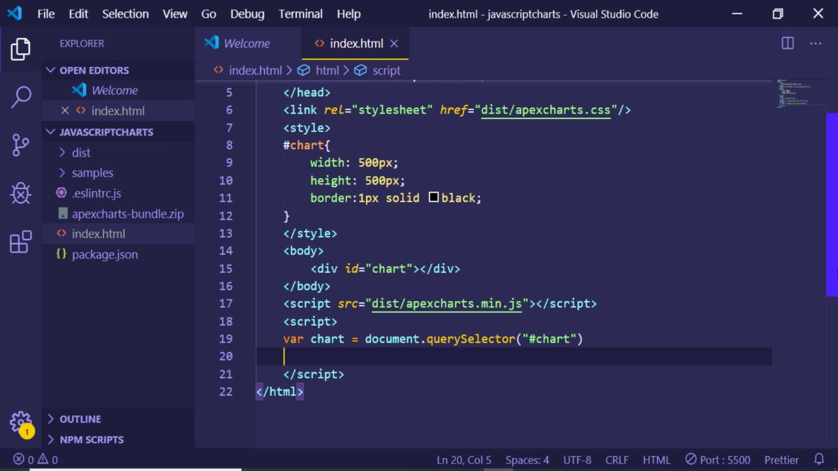Click the notifications bell in status bar

(819, 460)
